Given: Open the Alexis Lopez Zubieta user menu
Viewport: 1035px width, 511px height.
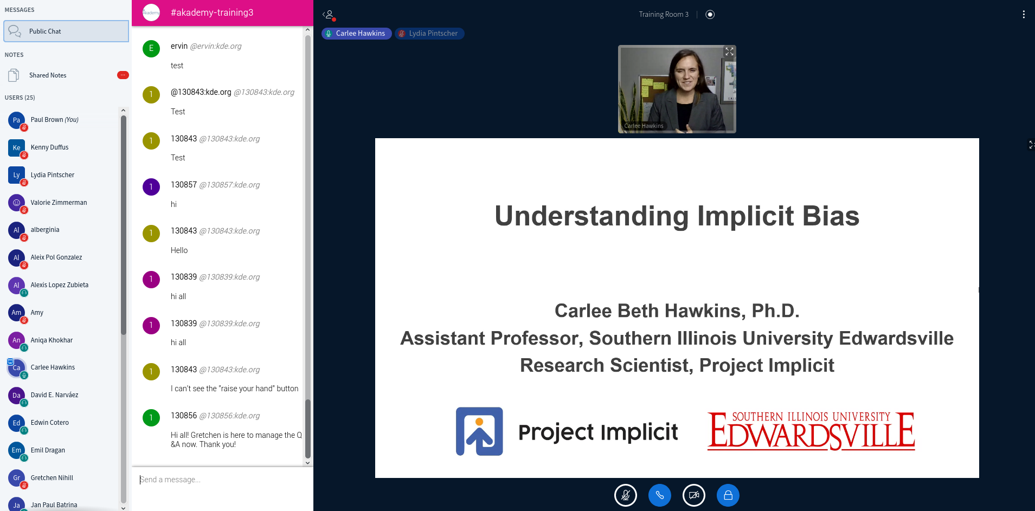Looking at the screenshot, I should coord(61,285).
